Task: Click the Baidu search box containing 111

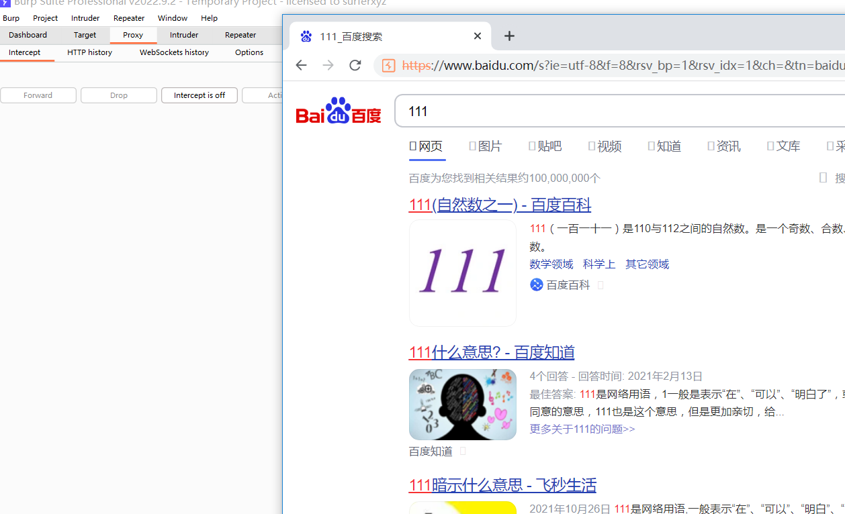Action: [x=619, y=111]
